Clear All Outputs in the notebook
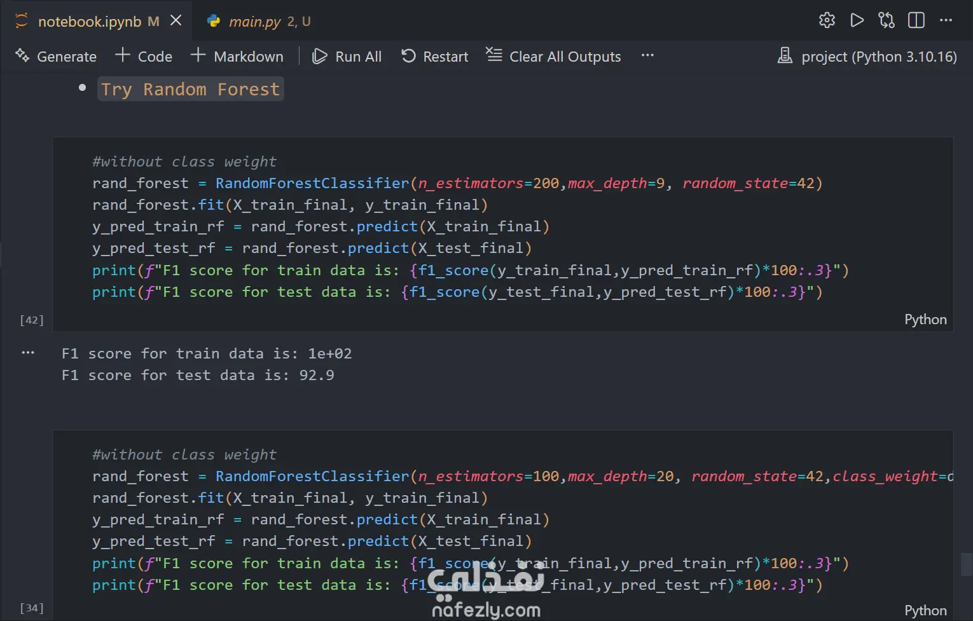This screenshot has height=621, width=973. tap(553, 57)
